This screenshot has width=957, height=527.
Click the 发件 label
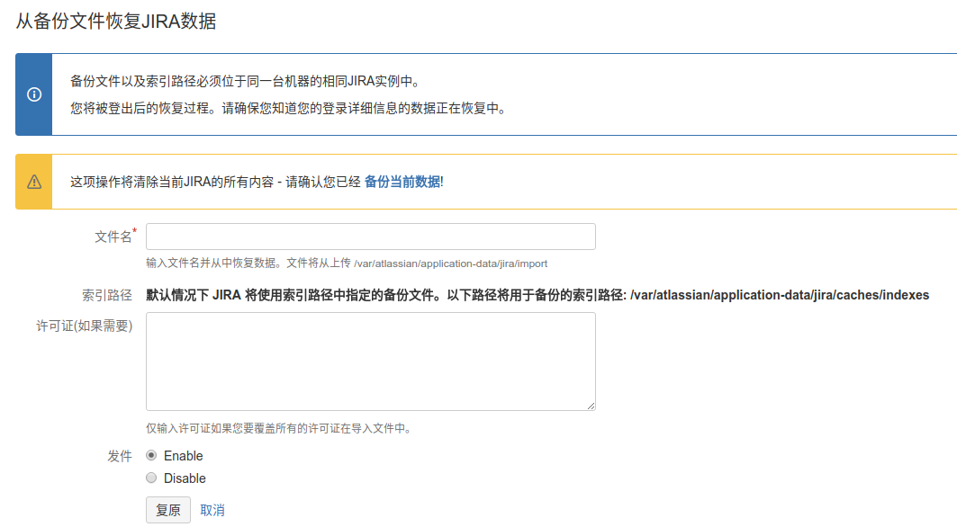click(120, 456)
